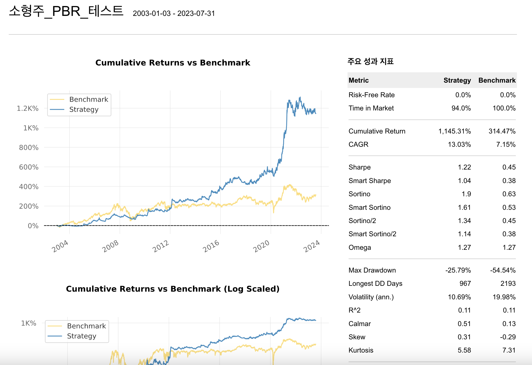This screenshot has width=532, height=365.
Task: Select the Cumulative Return row label
Action: pos(377,131)
